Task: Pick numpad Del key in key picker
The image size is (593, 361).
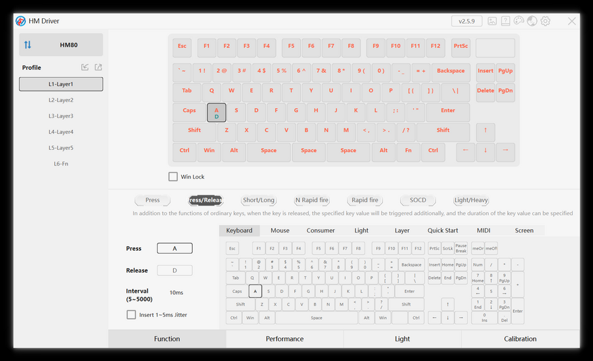Action: tap(504, 318)
